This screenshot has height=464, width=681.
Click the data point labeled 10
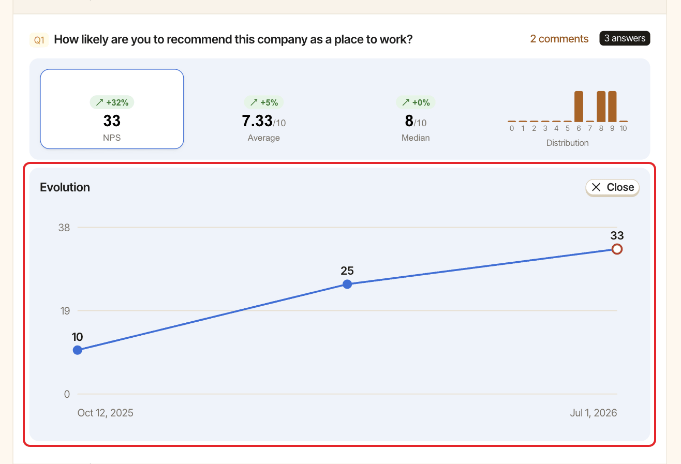pos(78,350)
